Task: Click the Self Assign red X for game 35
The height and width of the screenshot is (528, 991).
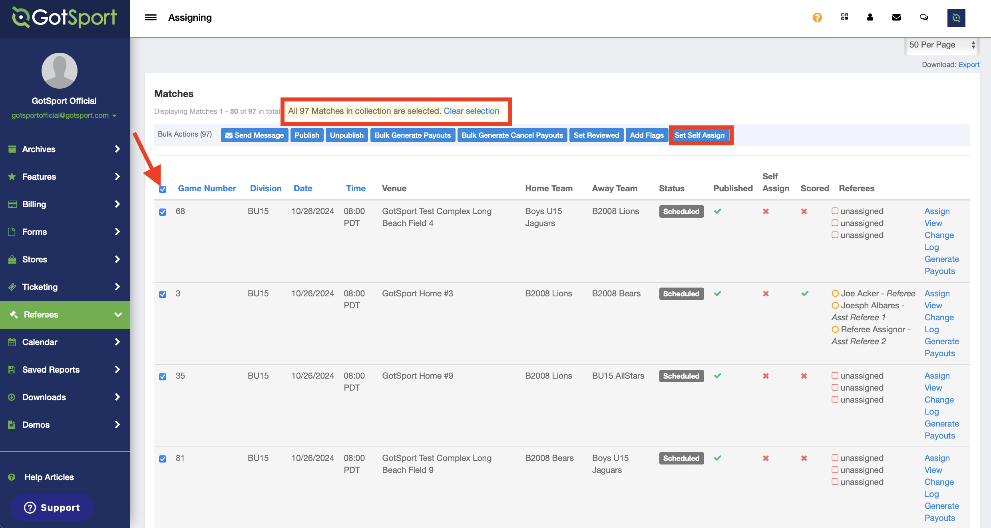Action: point(766,376)
